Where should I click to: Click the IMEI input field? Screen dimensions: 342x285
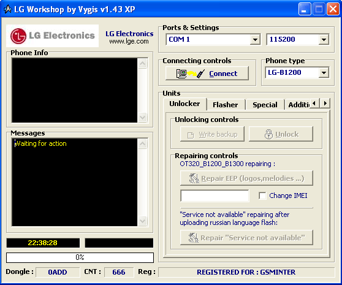pos(215,196)
